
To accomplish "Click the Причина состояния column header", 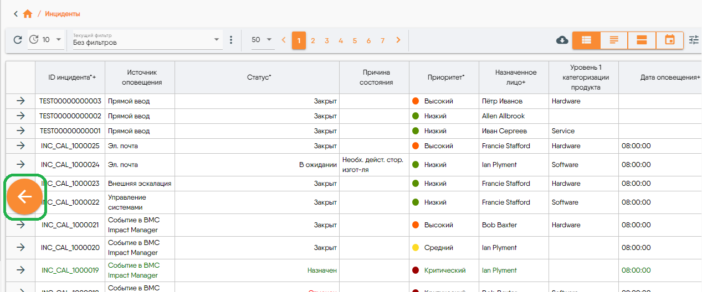I will [374, 77].
